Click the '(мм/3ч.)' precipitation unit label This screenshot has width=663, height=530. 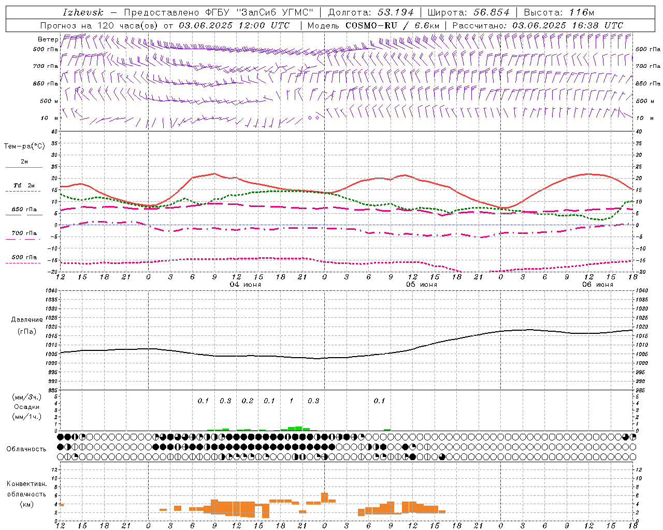click(x=27, y=397)
